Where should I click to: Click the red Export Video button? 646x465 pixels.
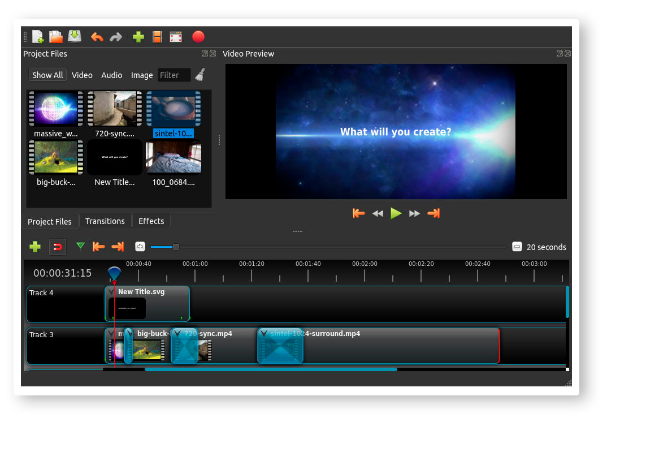pos(198,37)
